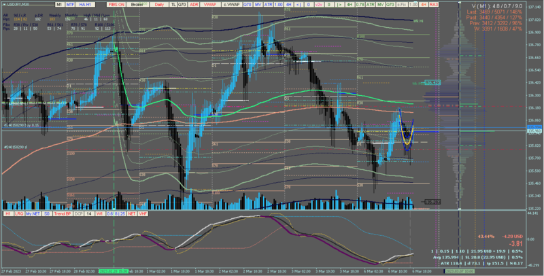
Task: Click the 'Avg 135.994' info line
Action: pos(478,257)
